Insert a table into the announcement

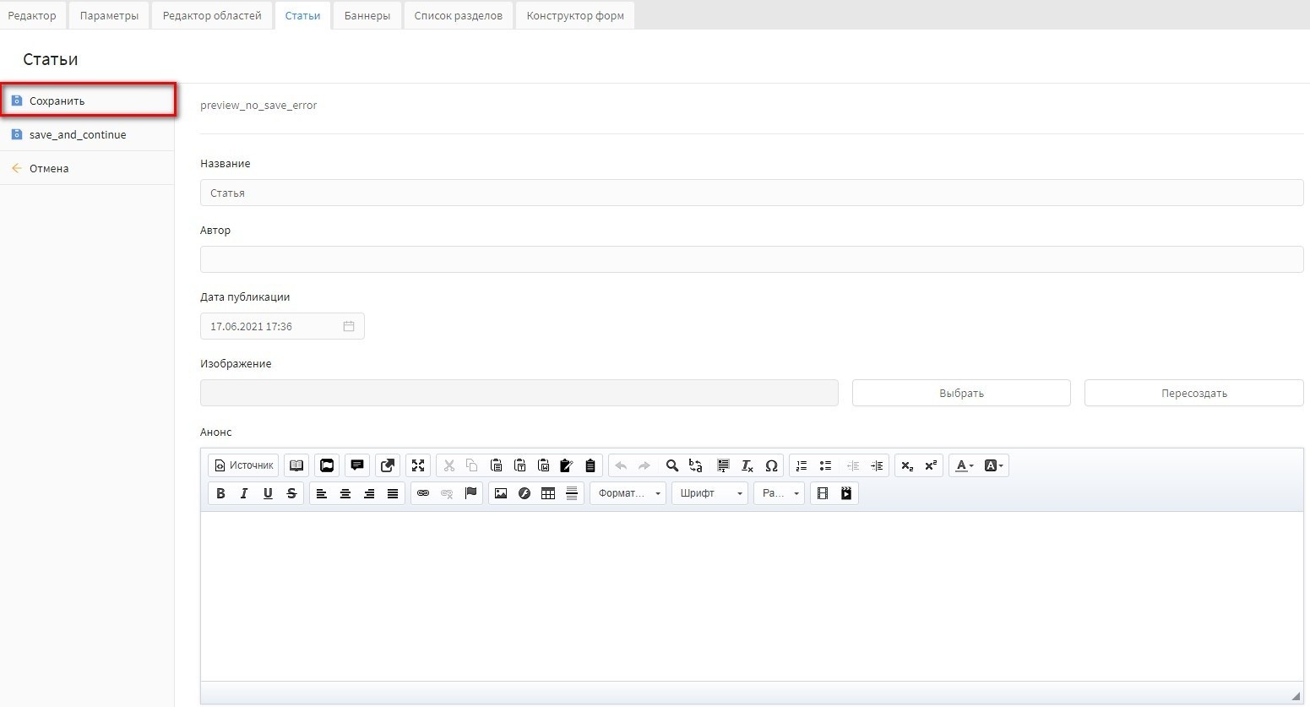[548, 493]
